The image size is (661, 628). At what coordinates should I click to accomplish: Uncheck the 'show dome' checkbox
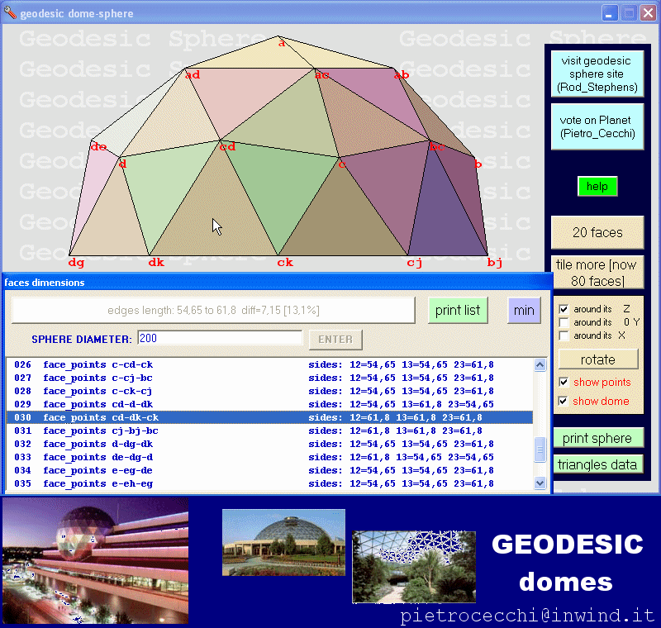tap(564, 401)
